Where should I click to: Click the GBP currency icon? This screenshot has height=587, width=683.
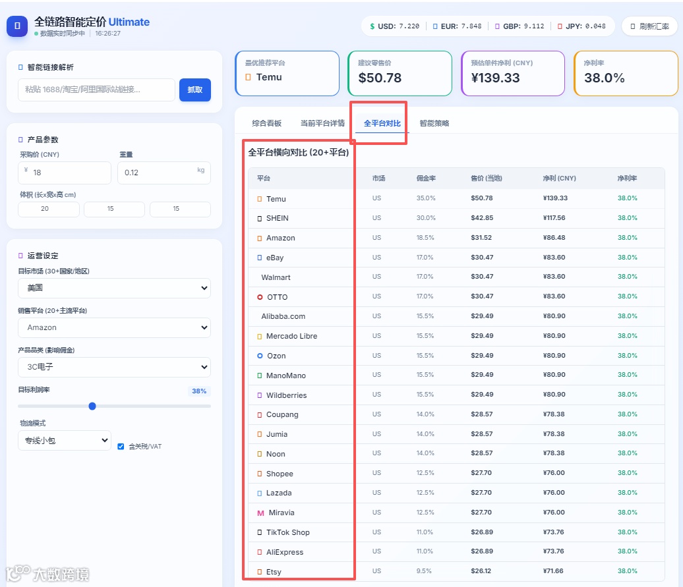click(x=497, y=26)
